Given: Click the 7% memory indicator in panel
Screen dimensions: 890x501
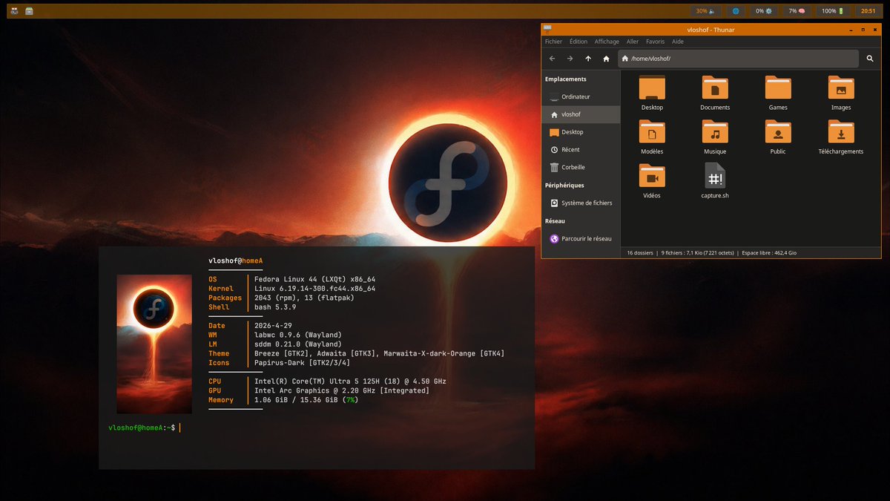Looking at the screenshot, I should click(797, 11).
